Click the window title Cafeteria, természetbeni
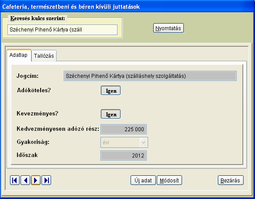Image resolution: width=255 pixels, height=199 pixels. click(x=71, y=7)
